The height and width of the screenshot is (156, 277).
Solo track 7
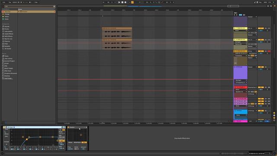point(266,28)
